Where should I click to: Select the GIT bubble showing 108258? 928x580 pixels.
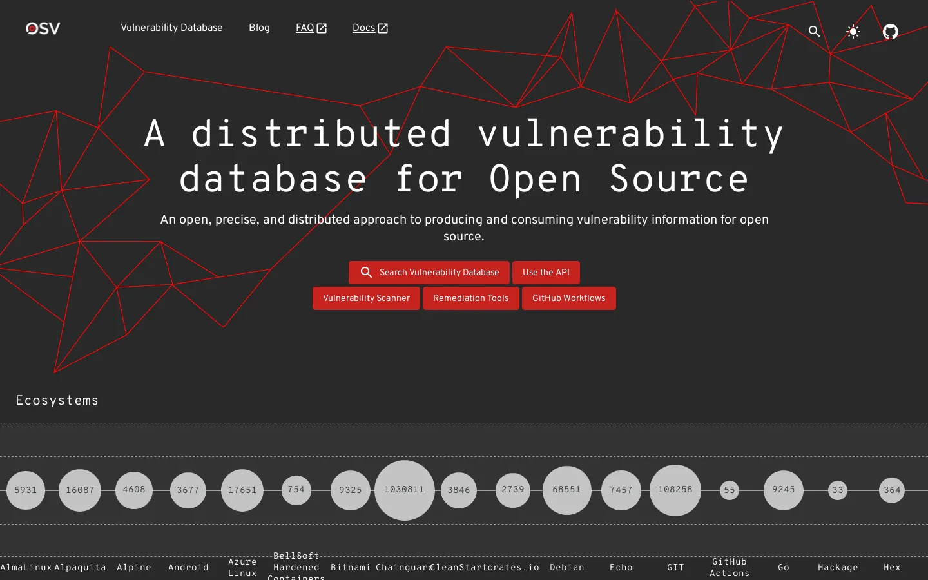(675, 490)
